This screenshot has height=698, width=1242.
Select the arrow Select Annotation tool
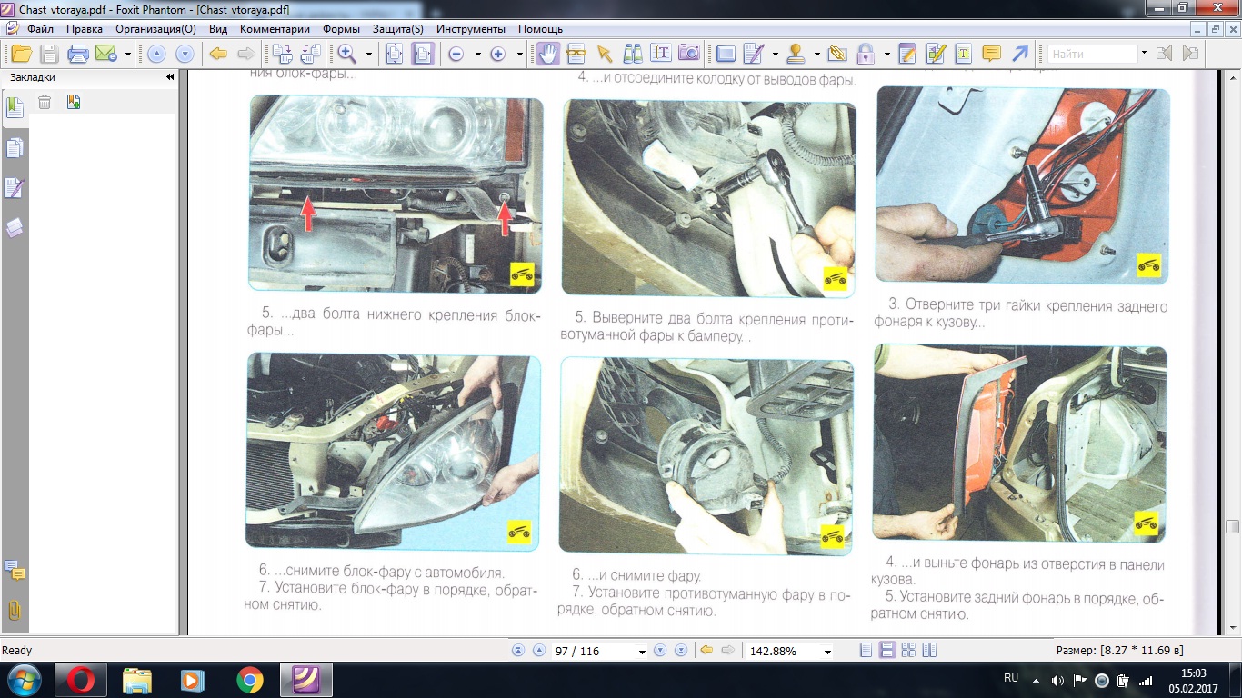tap(604, 54)
